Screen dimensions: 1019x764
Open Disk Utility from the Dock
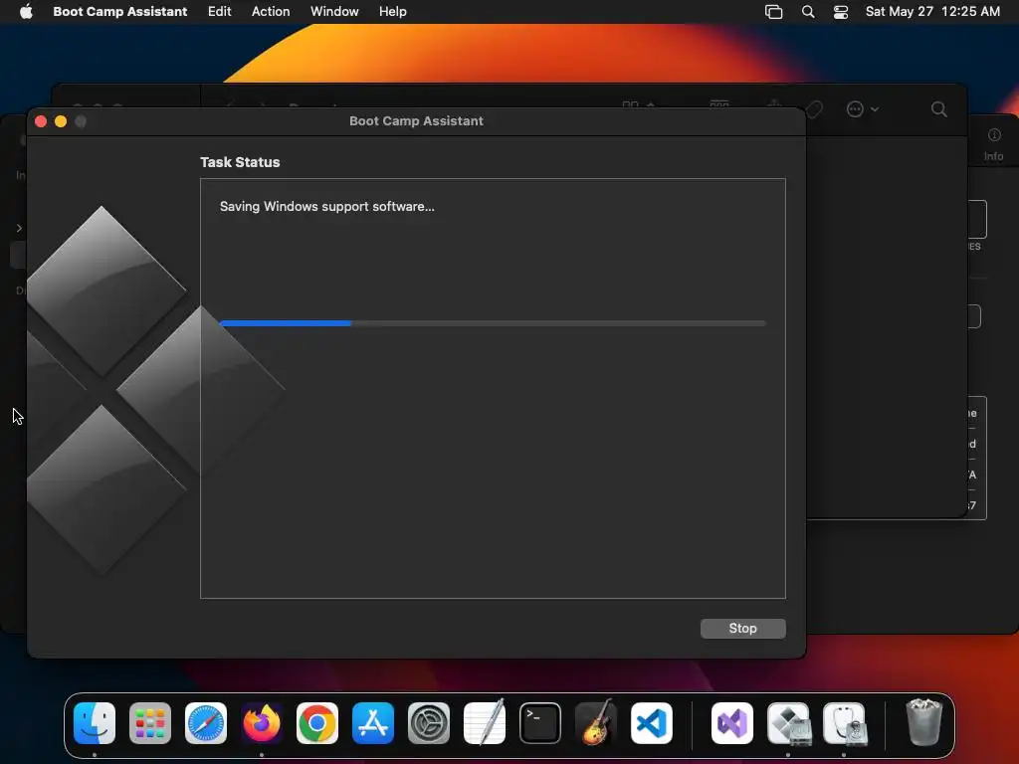pyautogui.click(x=844, y=723)
